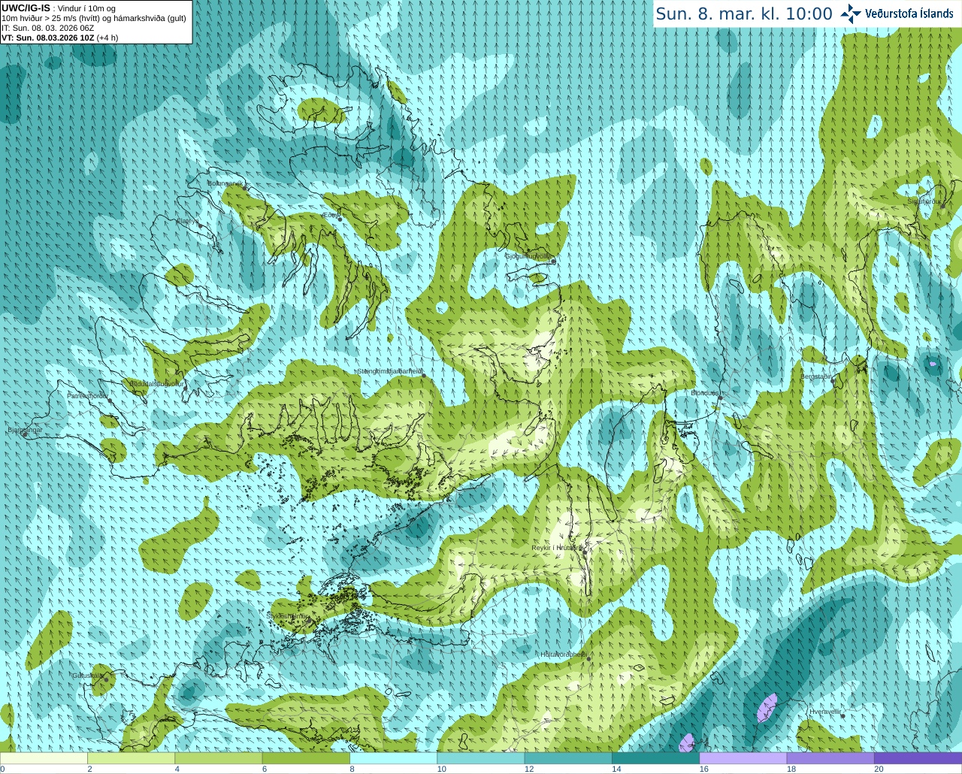Click the Steingrímsfjarðarheiði station label
This screenshot has height=774, width=962.
389,371
